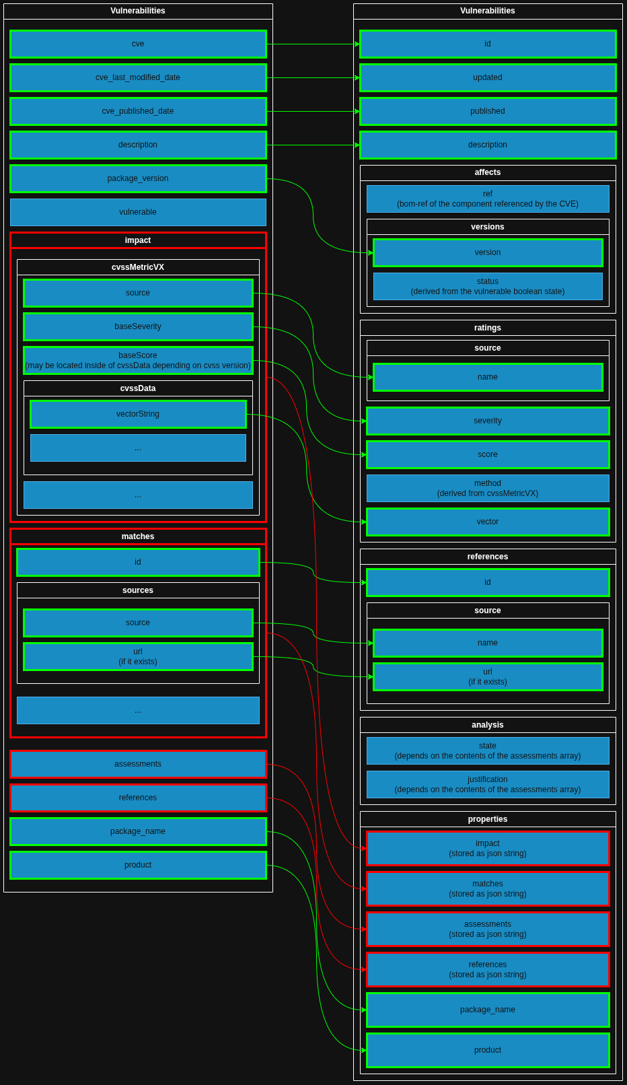Click the ratings group header
627x1085 pixels.
[x=488, y=328]
